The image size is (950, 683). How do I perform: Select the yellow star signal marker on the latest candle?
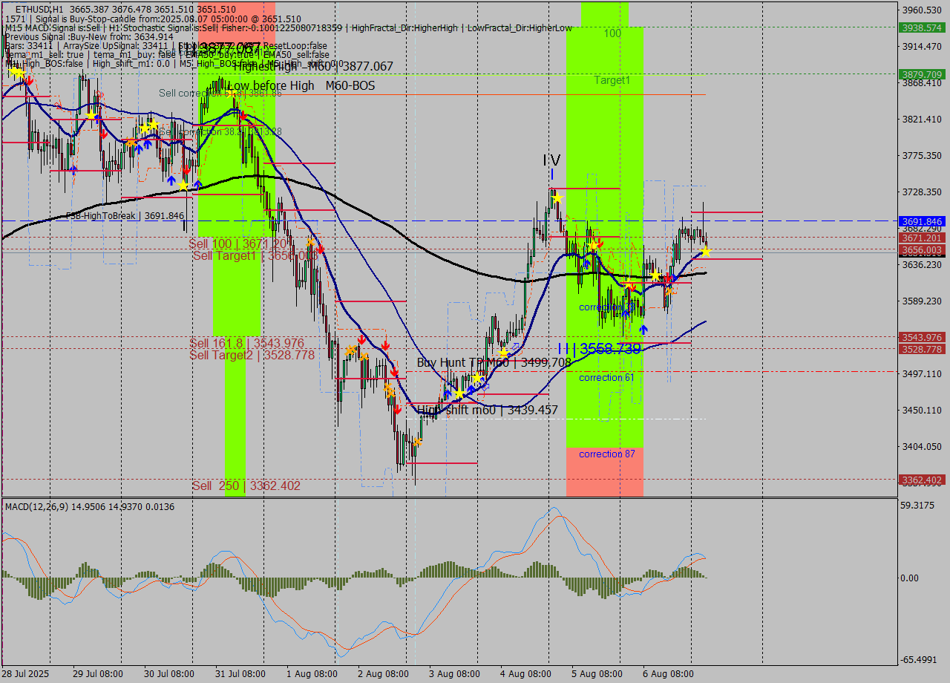pyautogui.click(x=705, y=252)
